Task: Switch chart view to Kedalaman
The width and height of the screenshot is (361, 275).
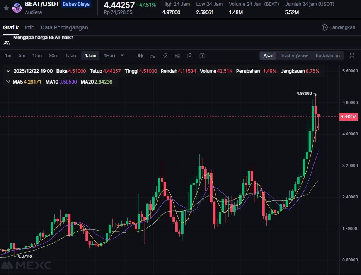Action: pos(327,56)
